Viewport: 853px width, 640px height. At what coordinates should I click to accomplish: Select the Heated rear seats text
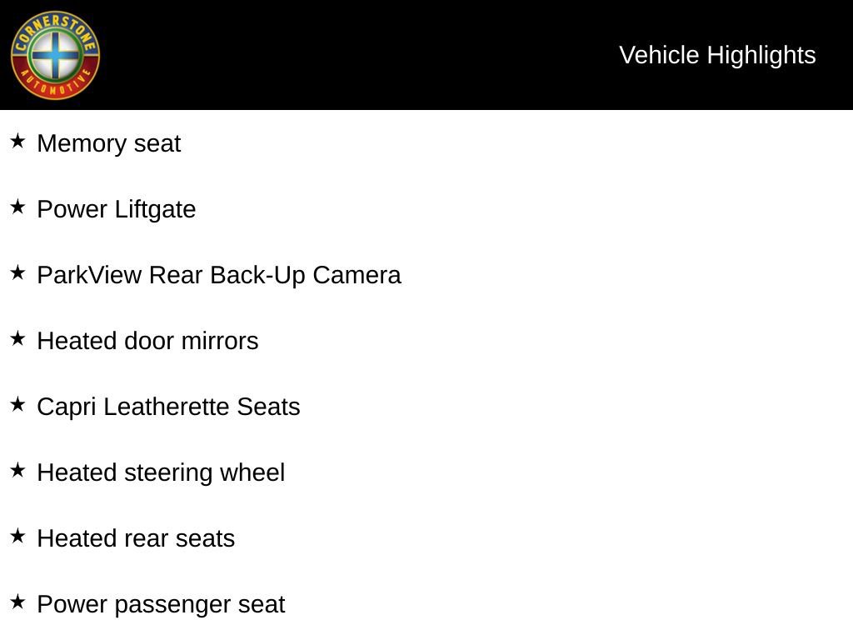coord(137,538)
